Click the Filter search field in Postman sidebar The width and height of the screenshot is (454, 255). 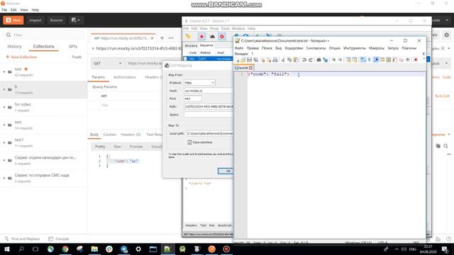[x=45, y=35]
